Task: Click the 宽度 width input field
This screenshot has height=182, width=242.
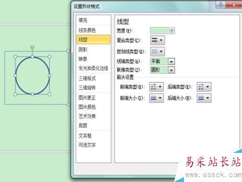Action: (159, 31)
